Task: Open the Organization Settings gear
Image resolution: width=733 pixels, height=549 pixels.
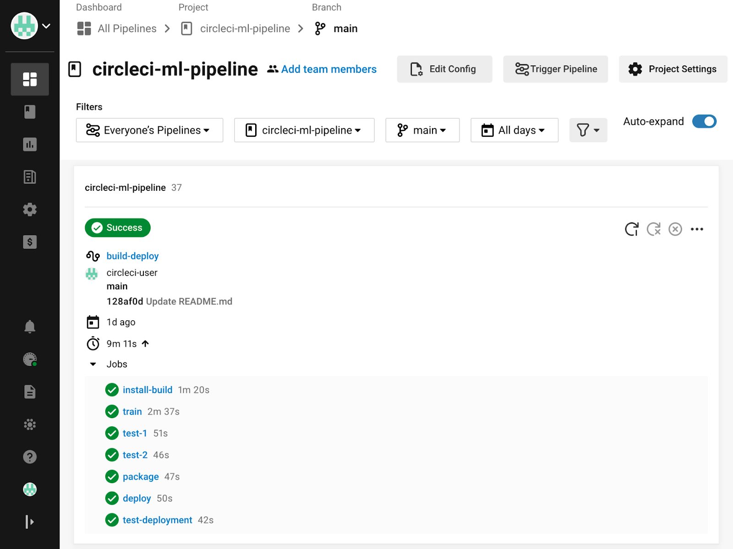Action: pos(30,210)
